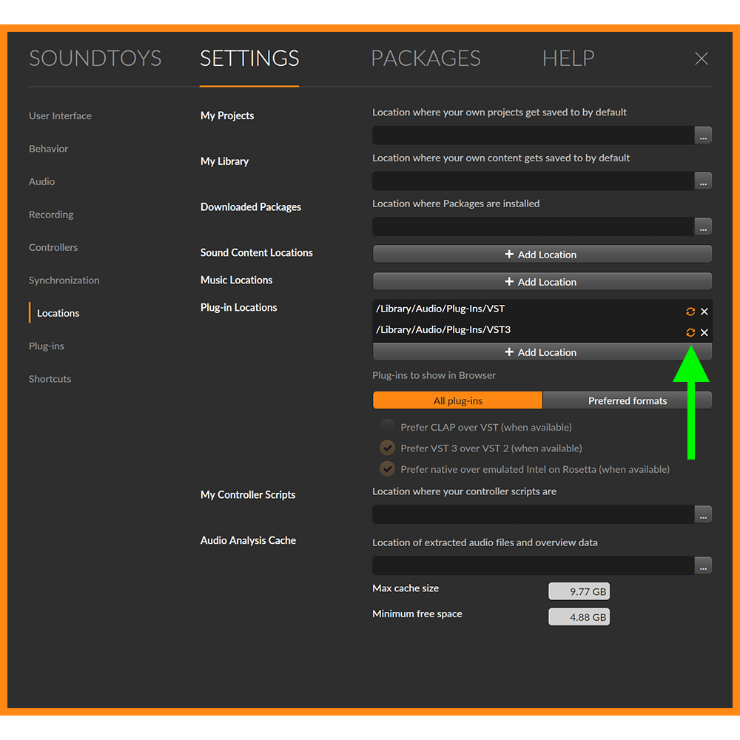Select Preferred formats browser mode

pyautogui.click(x=628, y=400)
